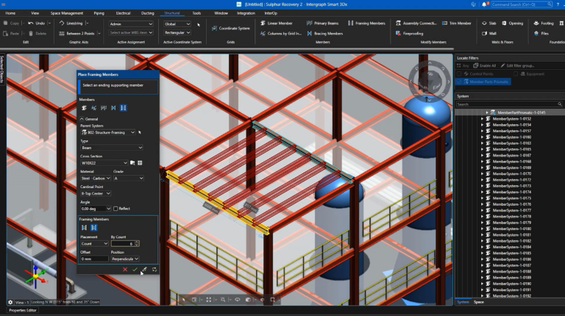Image resolution: width=565 pixels, height=316 pixels.
Task: Choose the first icon in the Members row
Action: click(85, 108)
